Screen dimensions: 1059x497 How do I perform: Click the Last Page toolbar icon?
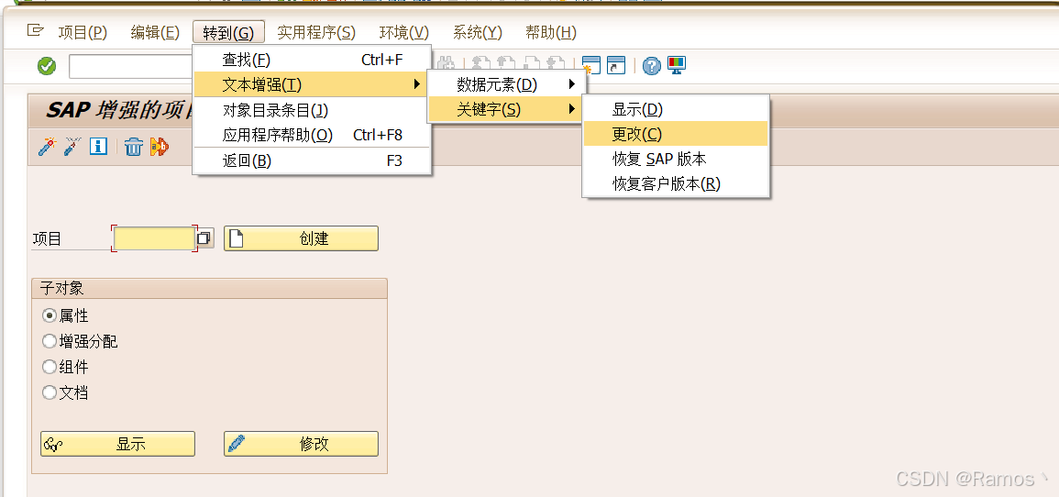click(x=556, y=65)
